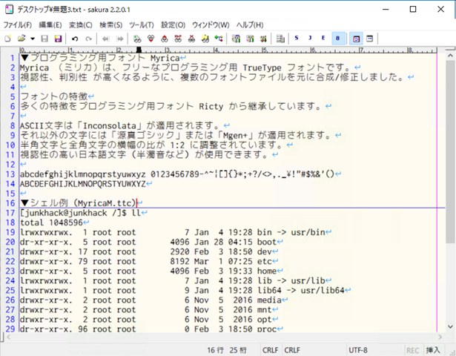The width and height of the screenshot is (456, 356).
Task: Open common settings icon
Action: (250, 39)
